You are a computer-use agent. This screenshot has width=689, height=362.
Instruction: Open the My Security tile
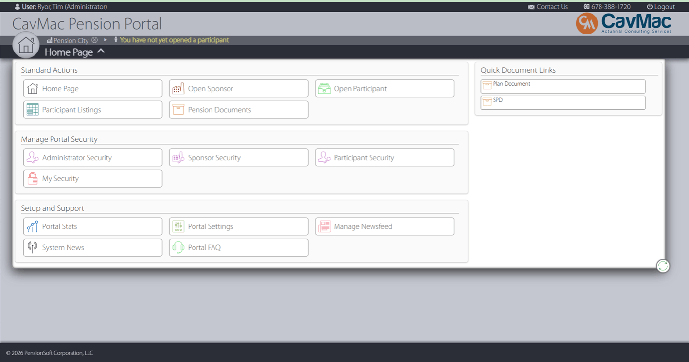click(x=93, y=178)
